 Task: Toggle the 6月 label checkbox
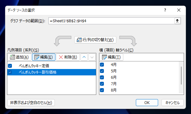(102, 77)
